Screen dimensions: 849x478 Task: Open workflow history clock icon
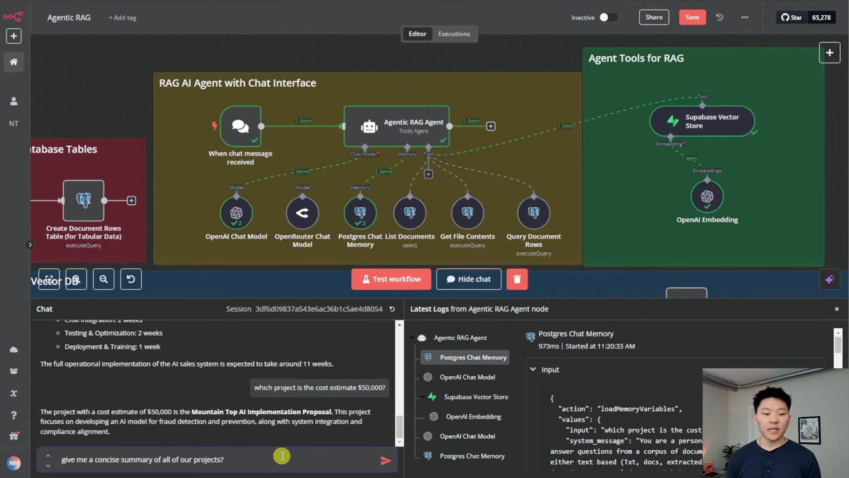point(720,18)
